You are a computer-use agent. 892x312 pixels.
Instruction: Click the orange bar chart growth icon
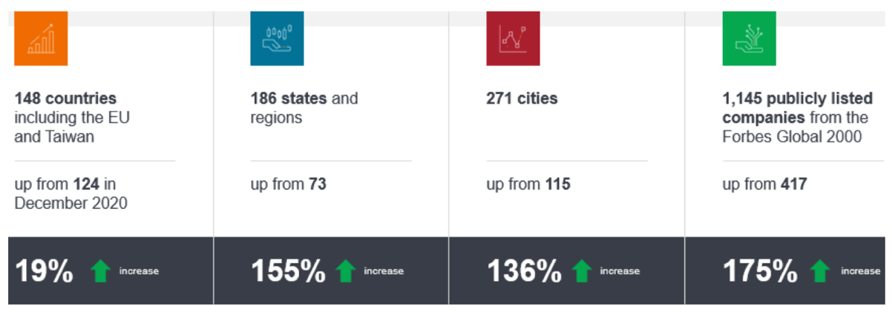pos(41,39)
